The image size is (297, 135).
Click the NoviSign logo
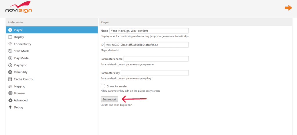[x=19, y=8]
